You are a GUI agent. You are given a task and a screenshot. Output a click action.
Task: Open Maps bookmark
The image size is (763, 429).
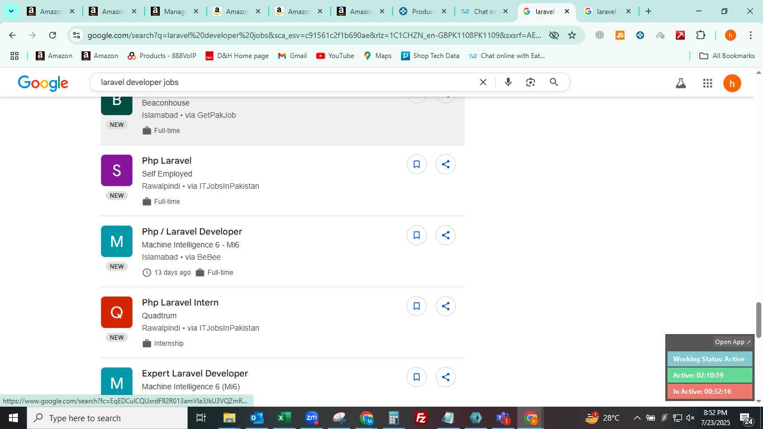click(x=378, y=56)
